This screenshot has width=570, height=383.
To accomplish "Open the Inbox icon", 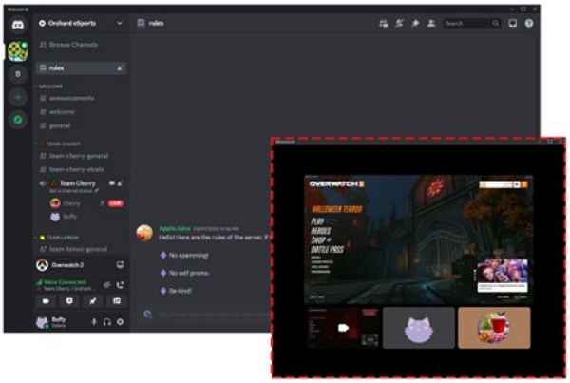I will [513, 23].
